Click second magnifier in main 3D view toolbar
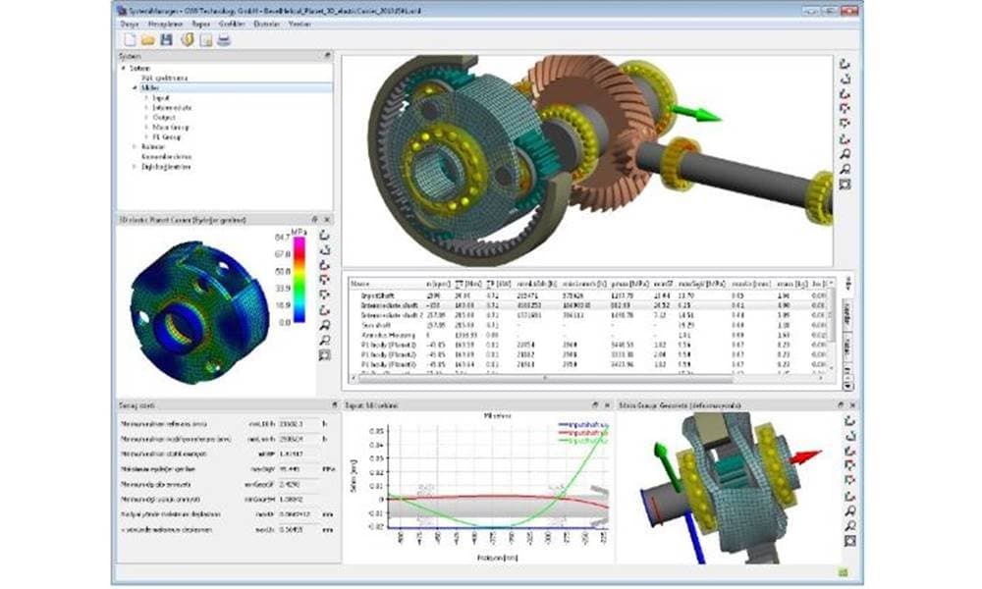 pyautogui.click(x=845, y=169)
